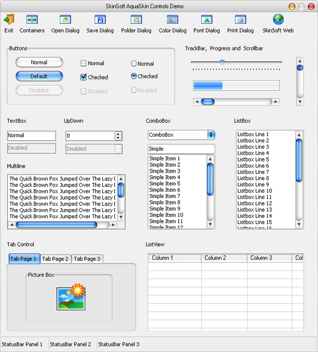Screen dimensions: 318x352
Task: Switch to Tab Page 3
Action: point(87,259)
